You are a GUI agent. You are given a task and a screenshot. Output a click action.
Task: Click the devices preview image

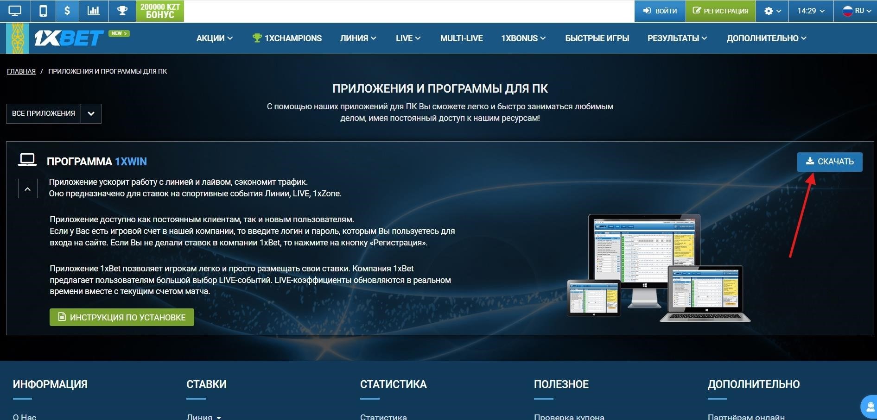658,268
